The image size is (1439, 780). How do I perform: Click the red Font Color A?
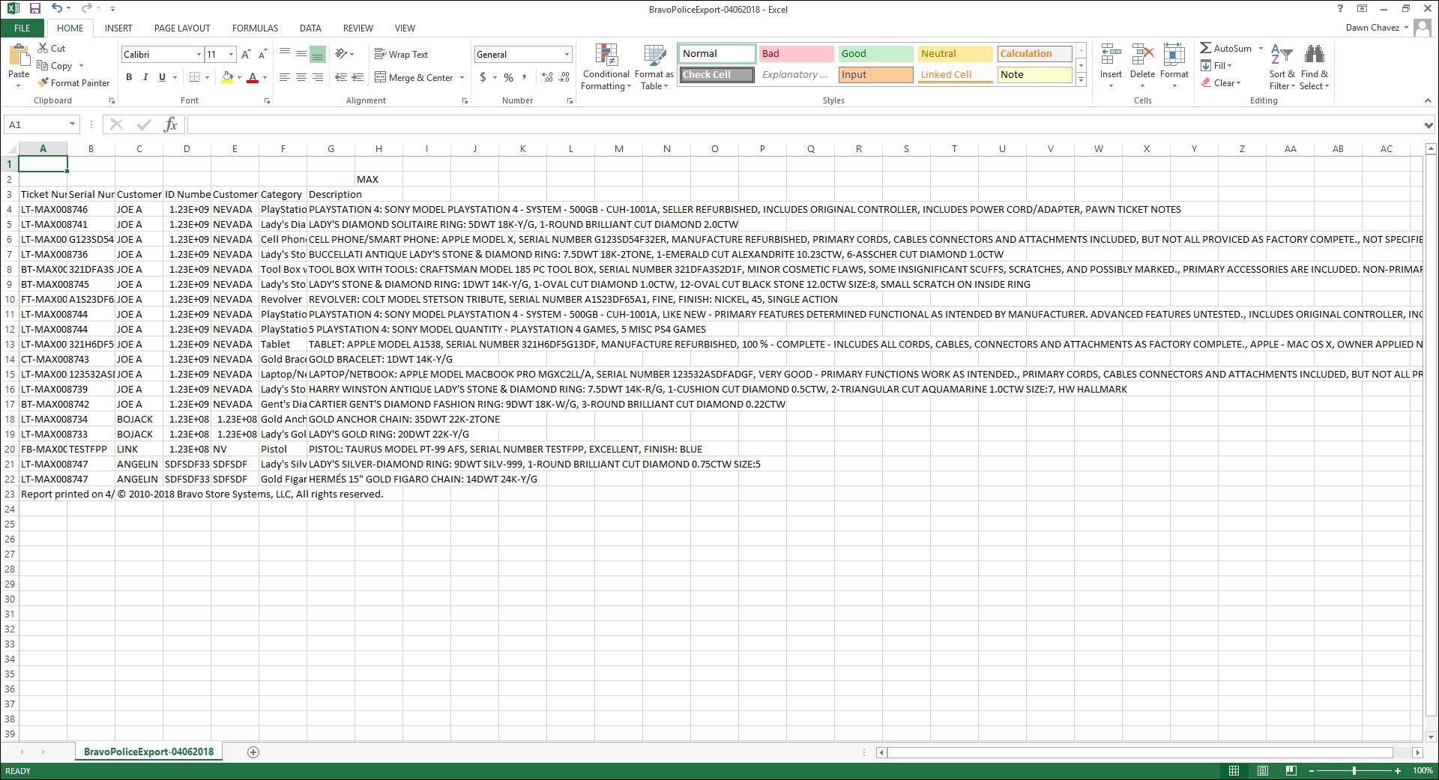pyautogui.click(x=253, y=77)
